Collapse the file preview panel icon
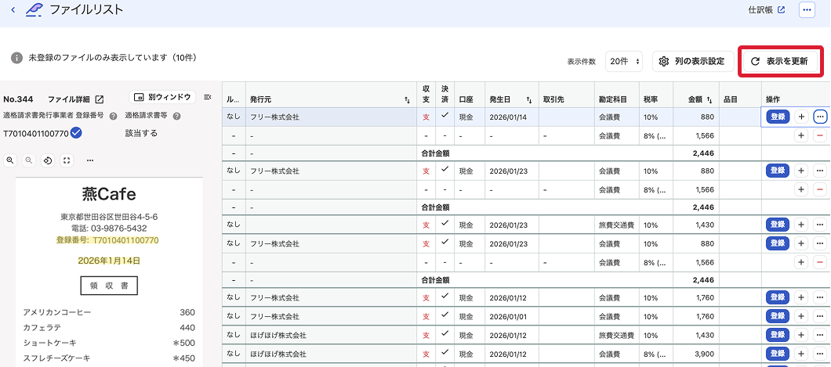Viewport: 831px width, 367px height. pyautogui.click(x=207, y=97)
